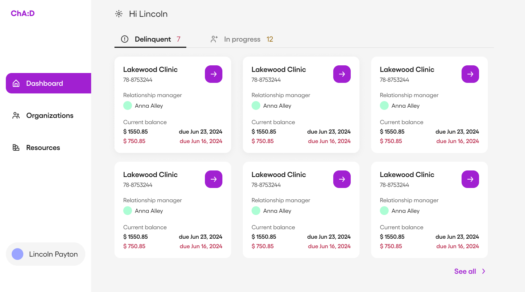Click the ChA:D logo

pyautogui.click(x=23, y=14)
